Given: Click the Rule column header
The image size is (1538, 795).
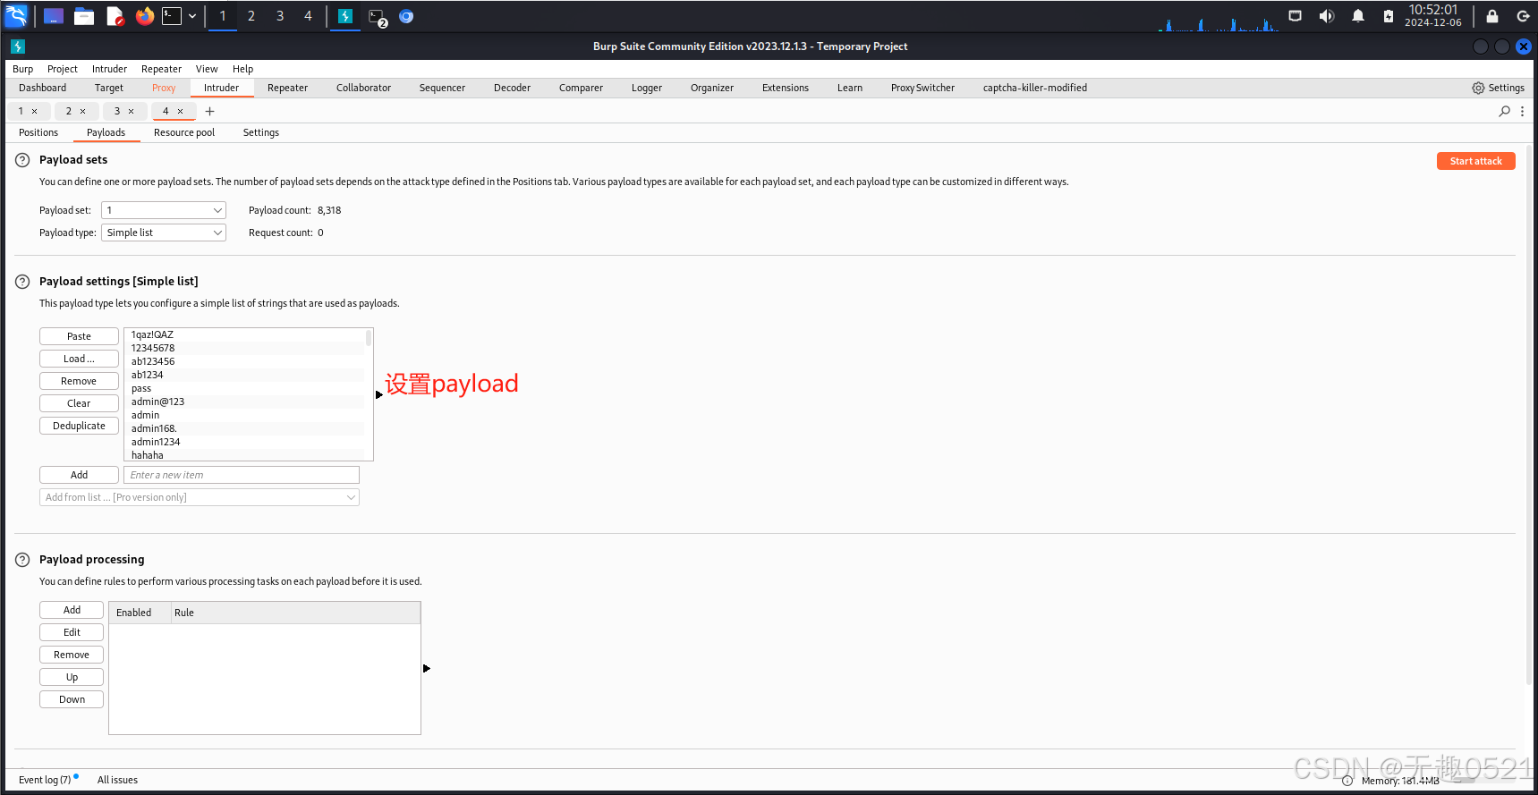Looking at the screenshot, I should pyautogui.click(x=295, y=613).
